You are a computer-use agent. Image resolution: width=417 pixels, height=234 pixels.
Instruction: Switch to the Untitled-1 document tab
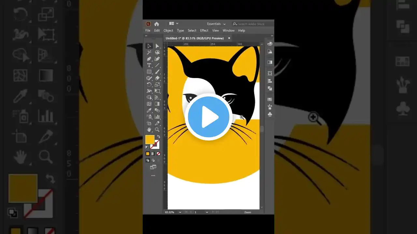point(195,38)
